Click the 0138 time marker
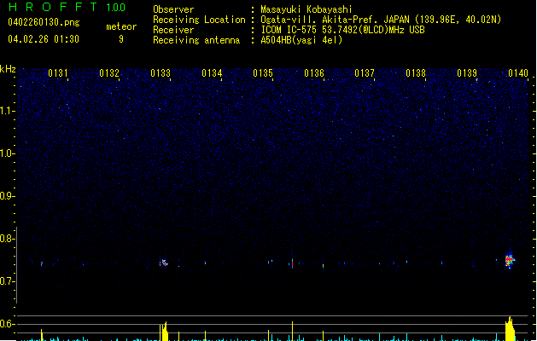 click(416, 73)
